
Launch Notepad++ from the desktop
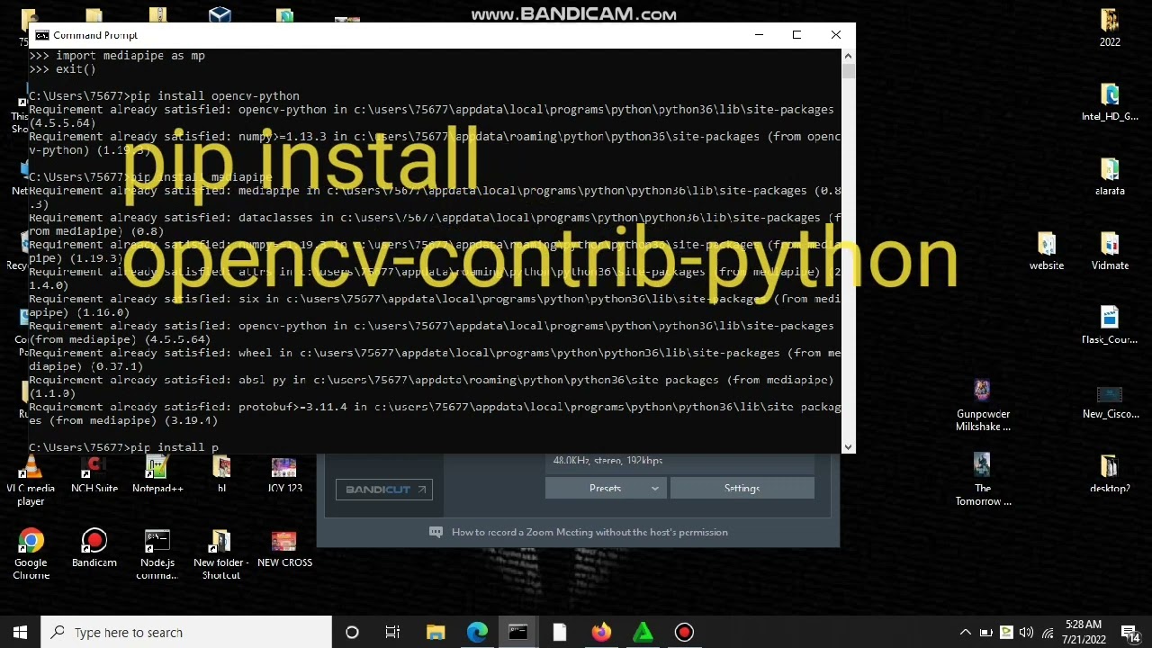click(157, 475)
